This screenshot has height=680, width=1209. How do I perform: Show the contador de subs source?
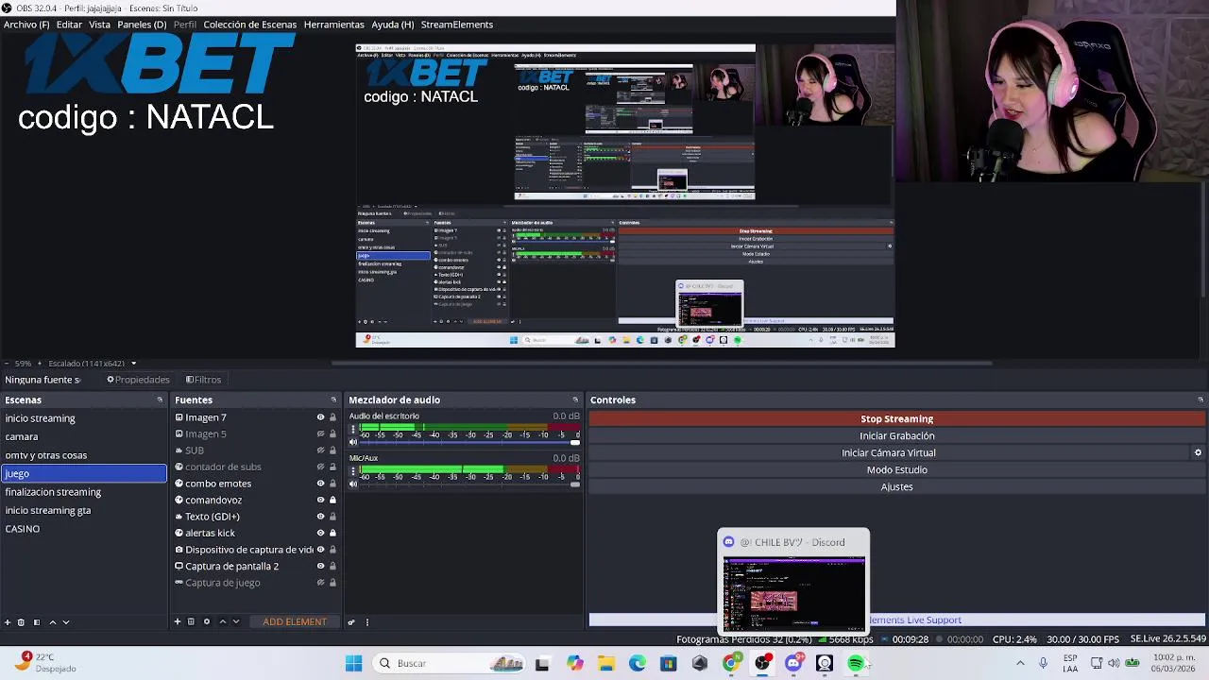tap(320, 467)
